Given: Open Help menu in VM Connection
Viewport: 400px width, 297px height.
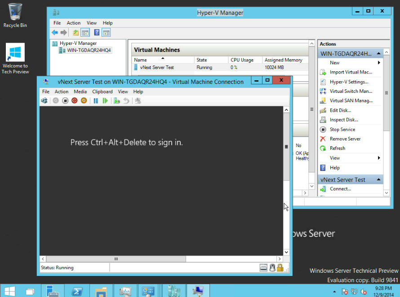Looking at the screenshot, I should tap(138, 92).
